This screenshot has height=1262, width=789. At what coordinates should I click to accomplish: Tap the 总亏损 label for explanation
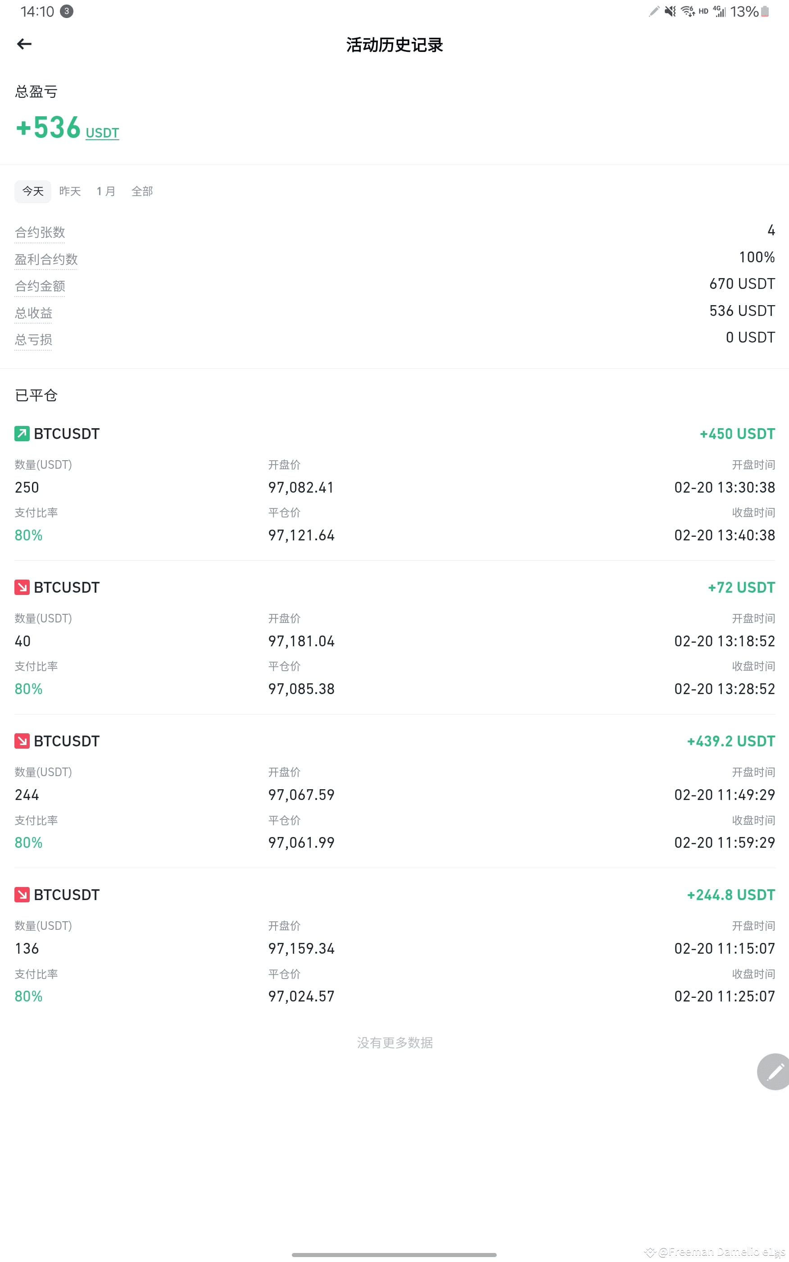pos(33,339)
